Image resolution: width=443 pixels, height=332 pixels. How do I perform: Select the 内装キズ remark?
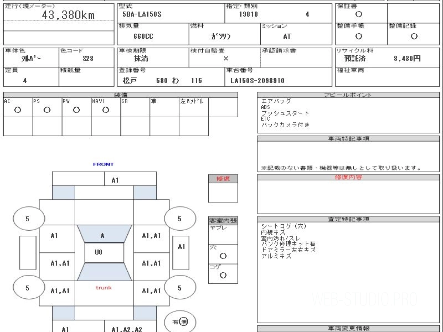click(273, 232)
